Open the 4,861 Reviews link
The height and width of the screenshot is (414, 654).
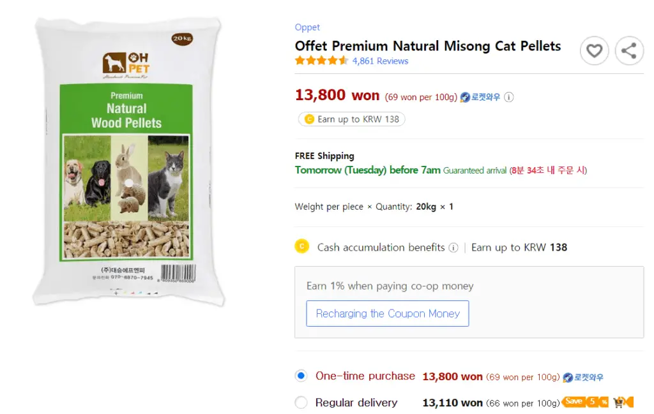380,61
